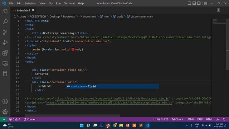Follow bootstrap.min.css CDN link on line 5

140,37
